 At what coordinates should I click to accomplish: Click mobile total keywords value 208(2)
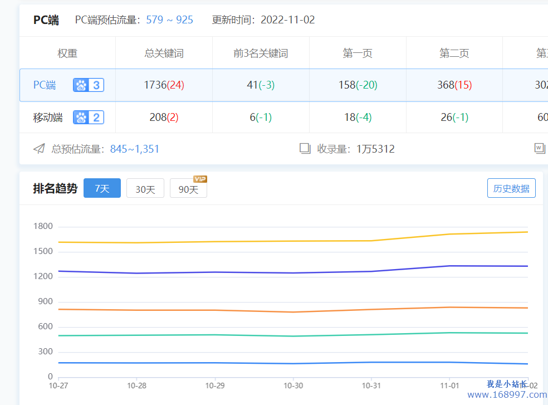pos(164,117)
